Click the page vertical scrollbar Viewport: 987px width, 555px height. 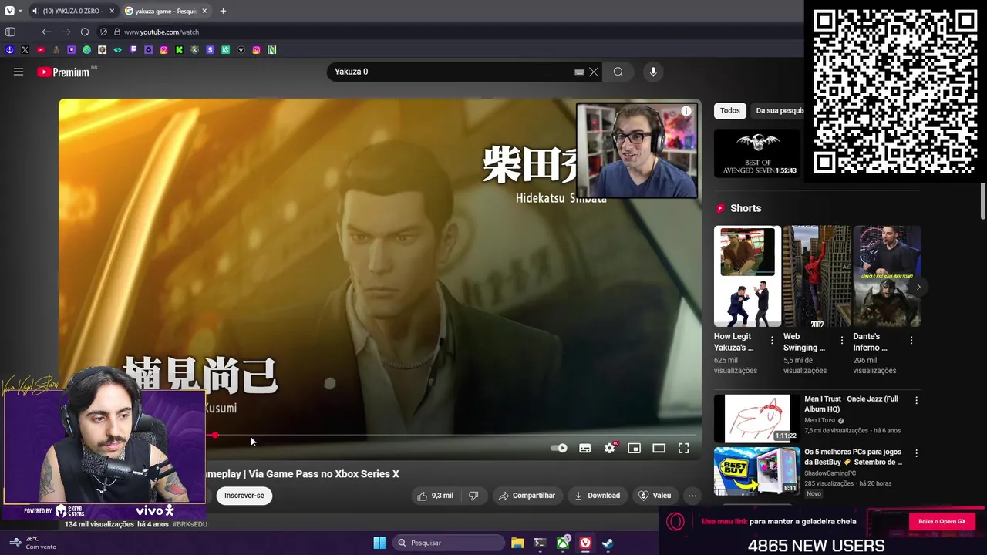(983, 202)
